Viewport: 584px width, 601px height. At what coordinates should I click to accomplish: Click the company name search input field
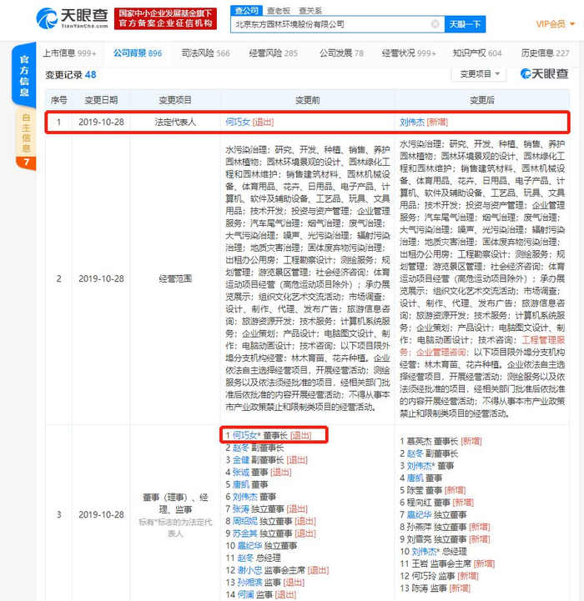click(332, 24)
